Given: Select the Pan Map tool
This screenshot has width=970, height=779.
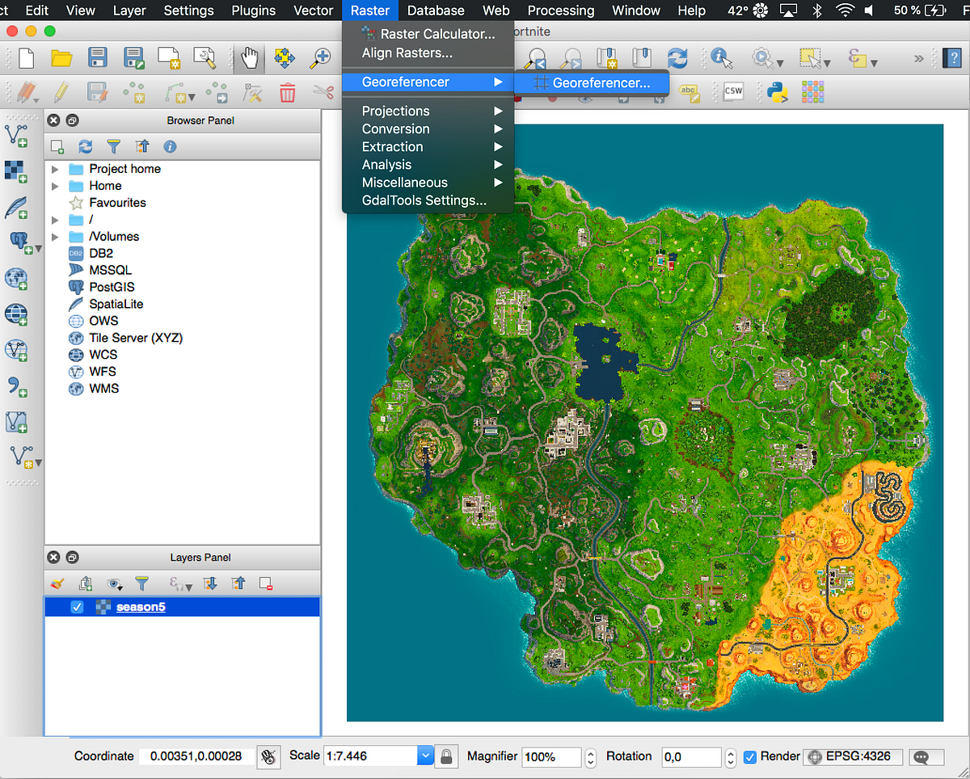Looking at the screenshot, I should [250, 57].
